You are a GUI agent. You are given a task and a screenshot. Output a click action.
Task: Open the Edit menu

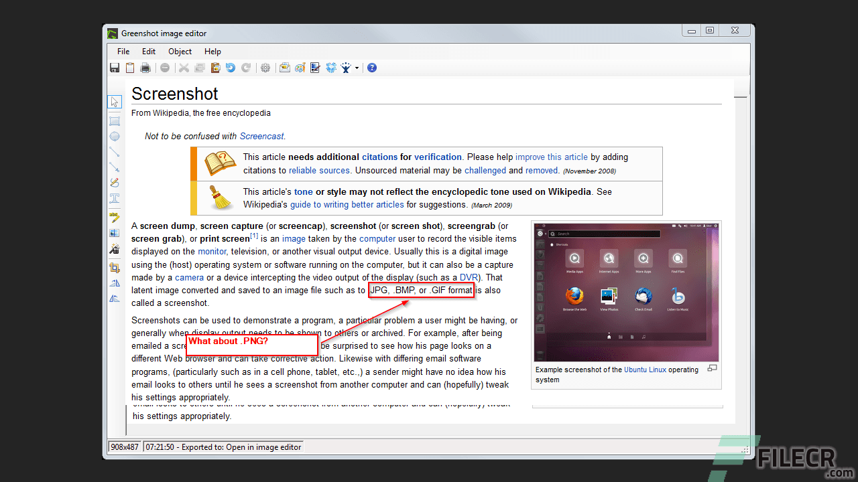point(149,52)
